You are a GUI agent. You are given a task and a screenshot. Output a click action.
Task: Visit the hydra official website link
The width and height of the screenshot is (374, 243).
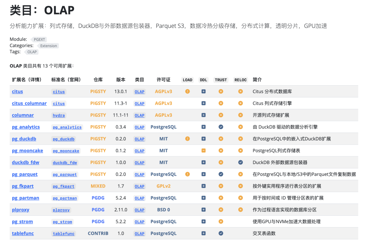59,115
